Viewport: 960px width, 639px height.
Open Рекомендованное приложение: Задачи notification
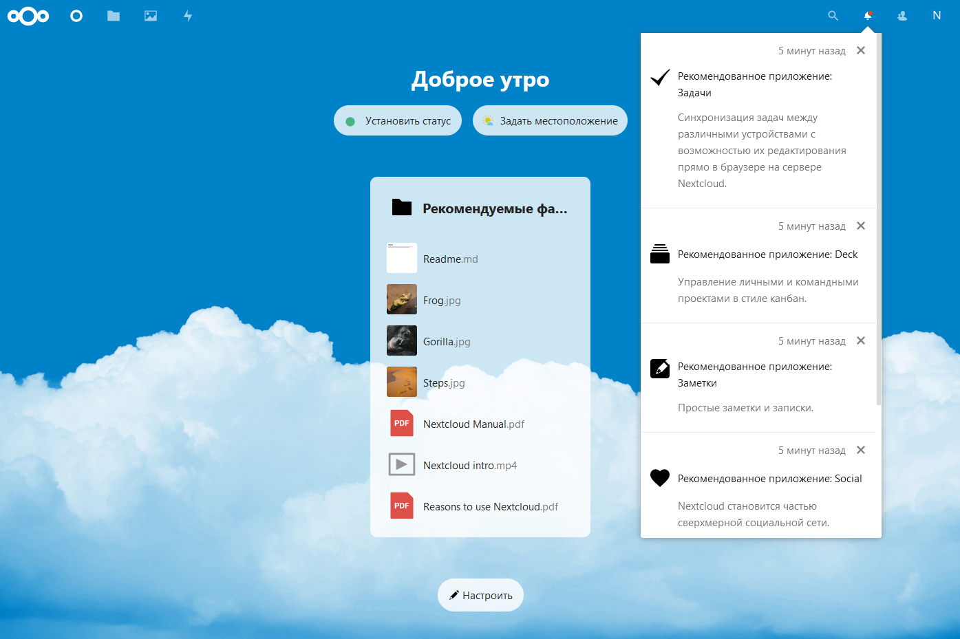tap(758, 121)
